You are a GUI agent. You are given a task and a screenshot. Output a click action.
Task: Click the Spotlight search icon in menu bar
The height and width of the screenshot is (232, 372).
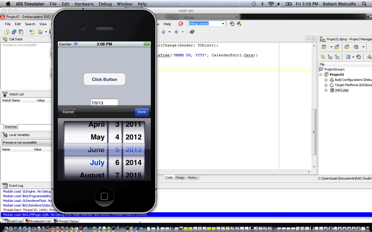point(364,4)
